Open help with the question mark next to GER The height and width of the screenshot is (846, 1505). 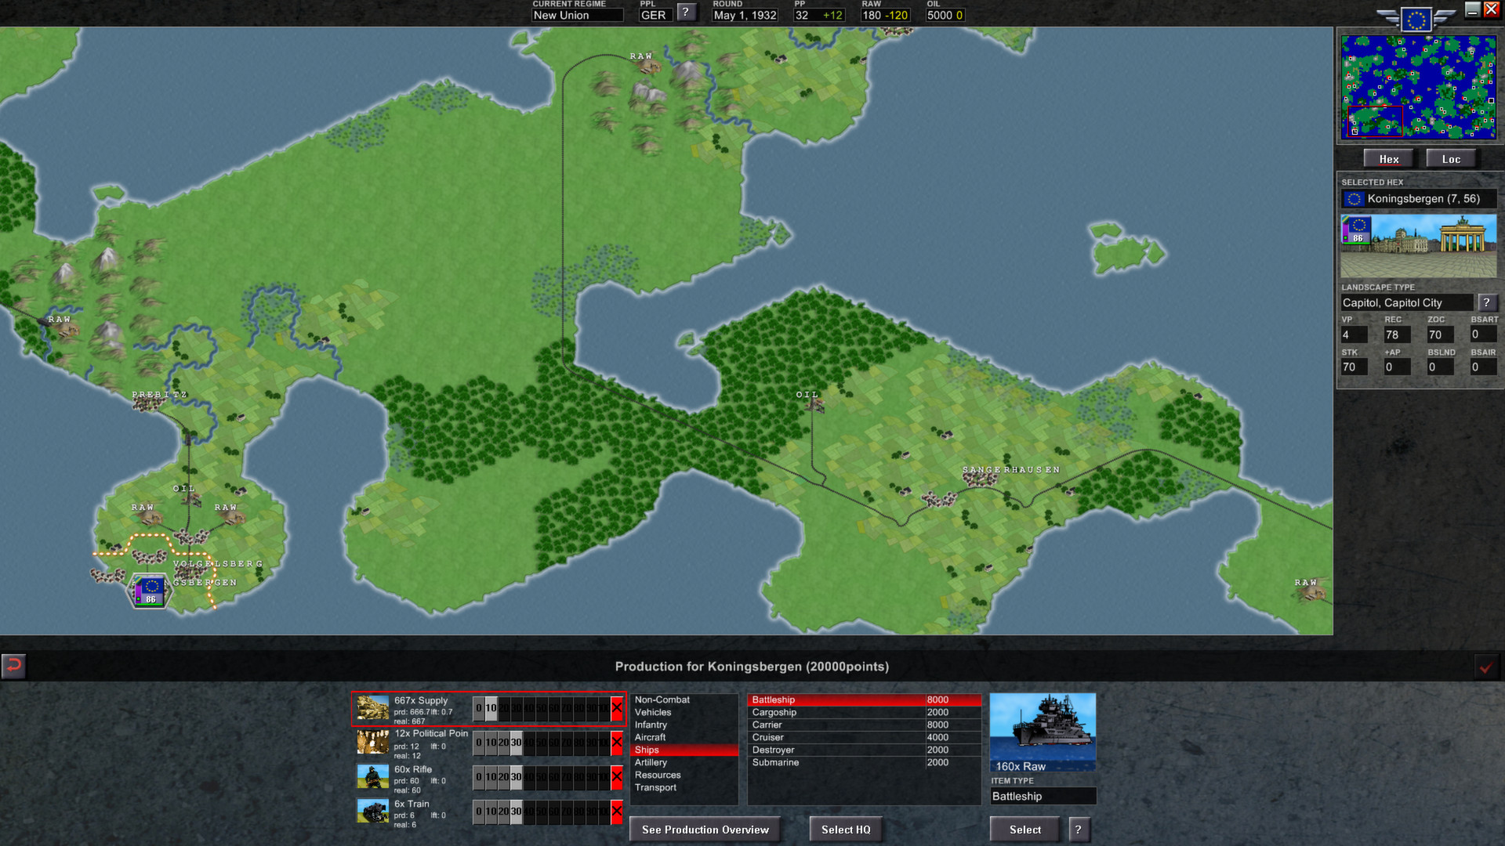click(686, 13)
